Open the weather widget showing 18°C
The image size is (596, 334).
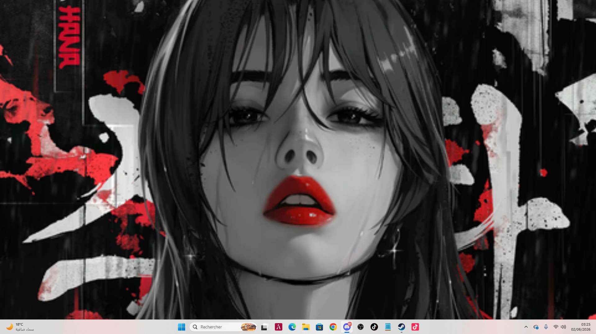[x=20, y=327]
